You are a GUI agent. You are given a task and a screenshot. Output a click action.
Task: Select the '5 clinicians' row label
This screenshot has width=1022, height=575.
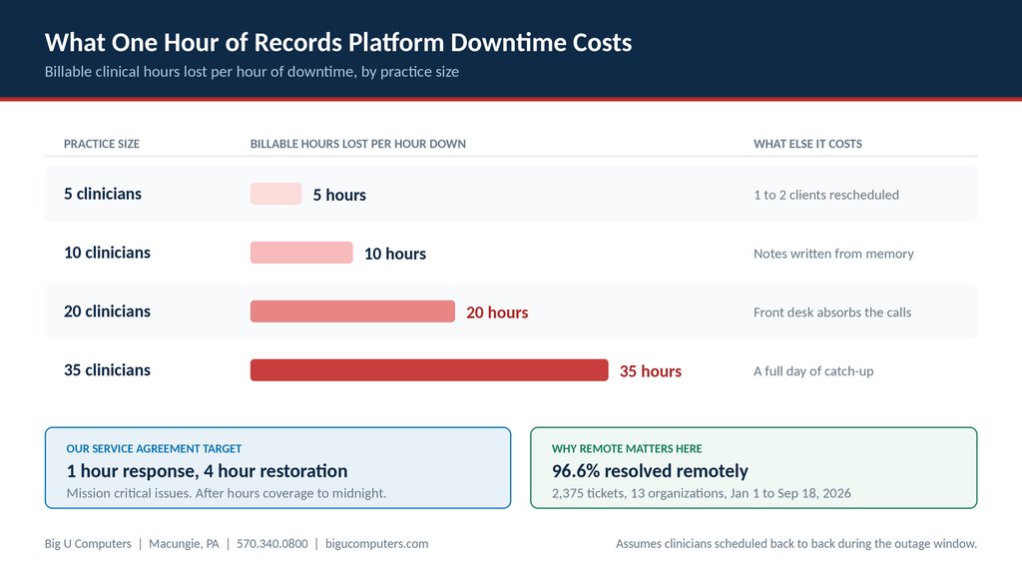103,194
